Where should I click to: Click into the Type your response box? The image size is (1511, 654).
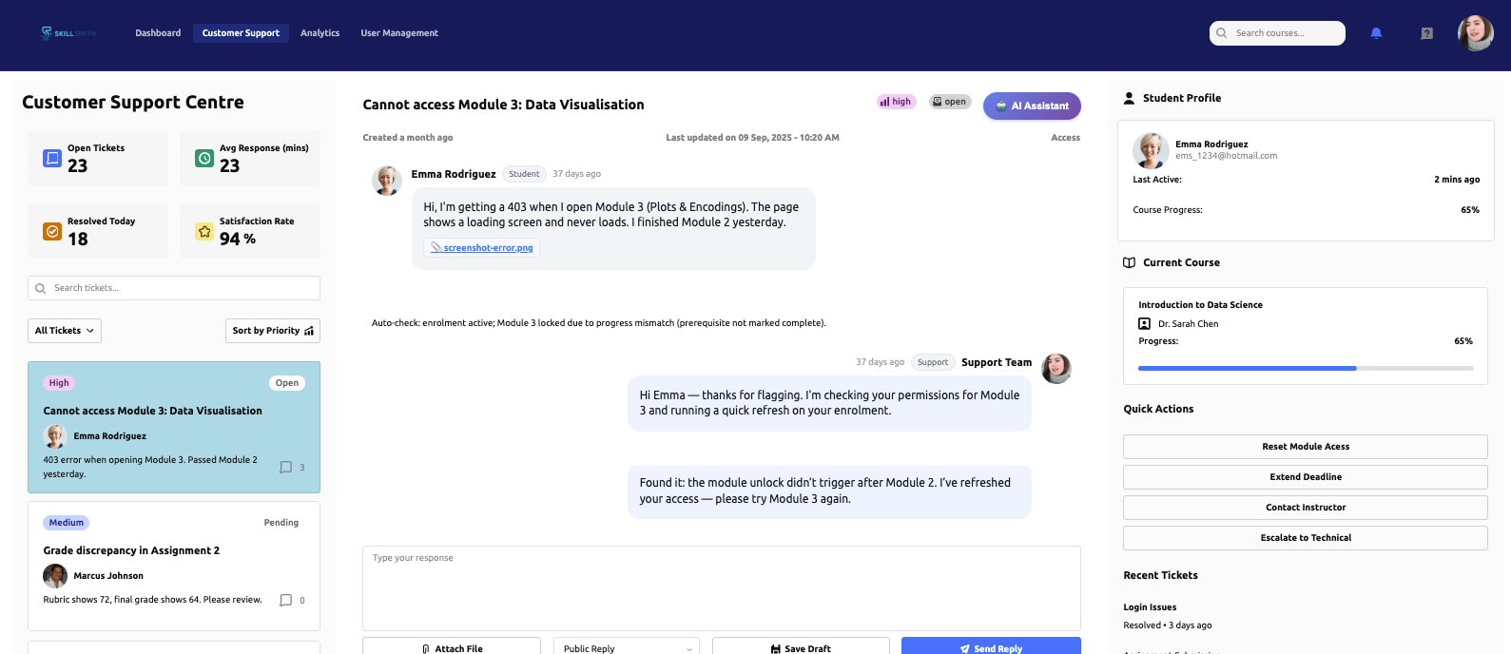pyautogui.click(x=722, y=588)
